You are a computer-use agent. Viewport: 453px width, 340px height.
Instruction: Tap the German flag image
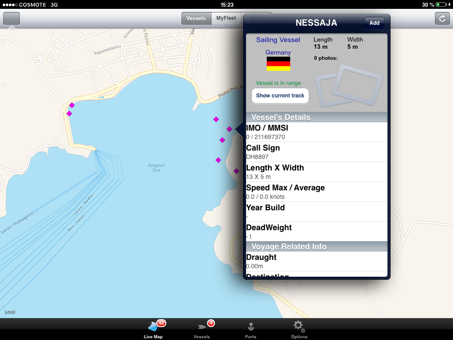click(278, 64)
